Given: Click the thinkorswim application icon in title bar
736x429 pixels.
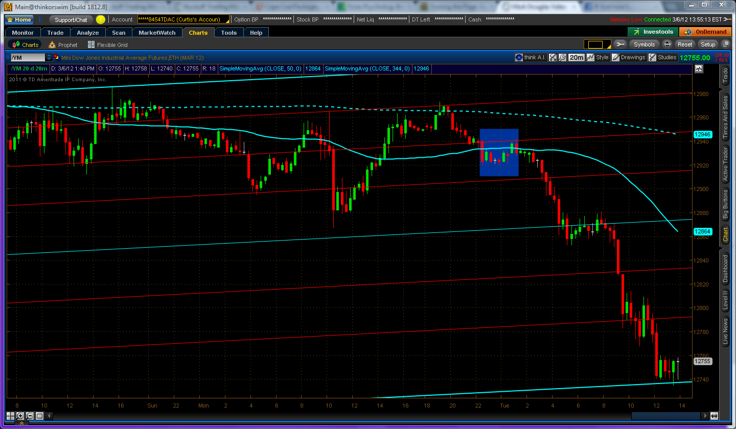Looking at the screenshot, I should 8,7.
